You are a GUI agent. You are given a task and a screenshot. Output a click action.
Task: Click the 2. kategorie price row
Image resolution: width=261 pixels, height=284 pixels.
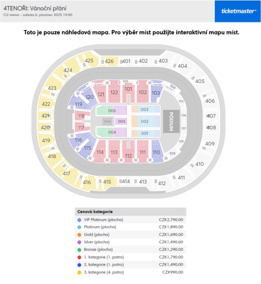[130, 265]
